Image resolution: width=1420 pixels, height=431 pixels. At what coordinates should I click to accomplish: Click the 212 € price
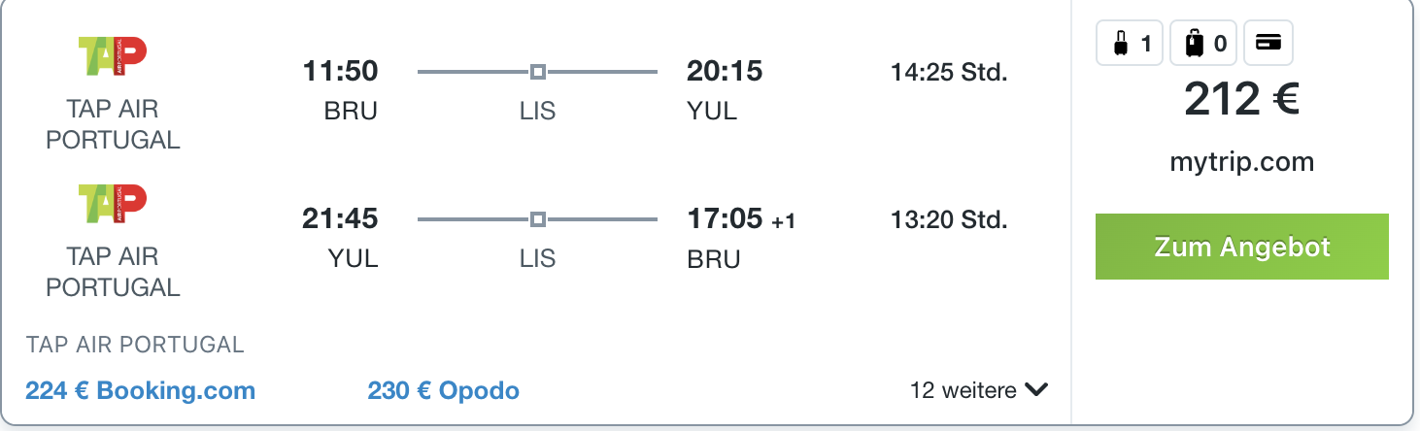tap(1242, 99)
